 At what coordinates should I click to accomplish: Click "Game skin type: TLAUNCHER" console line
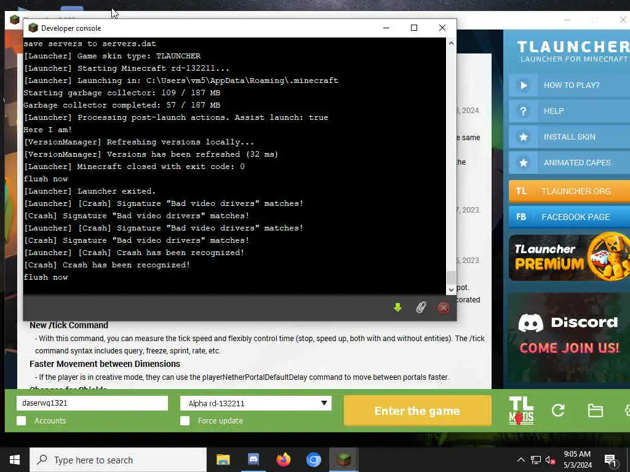pos(112,56)
